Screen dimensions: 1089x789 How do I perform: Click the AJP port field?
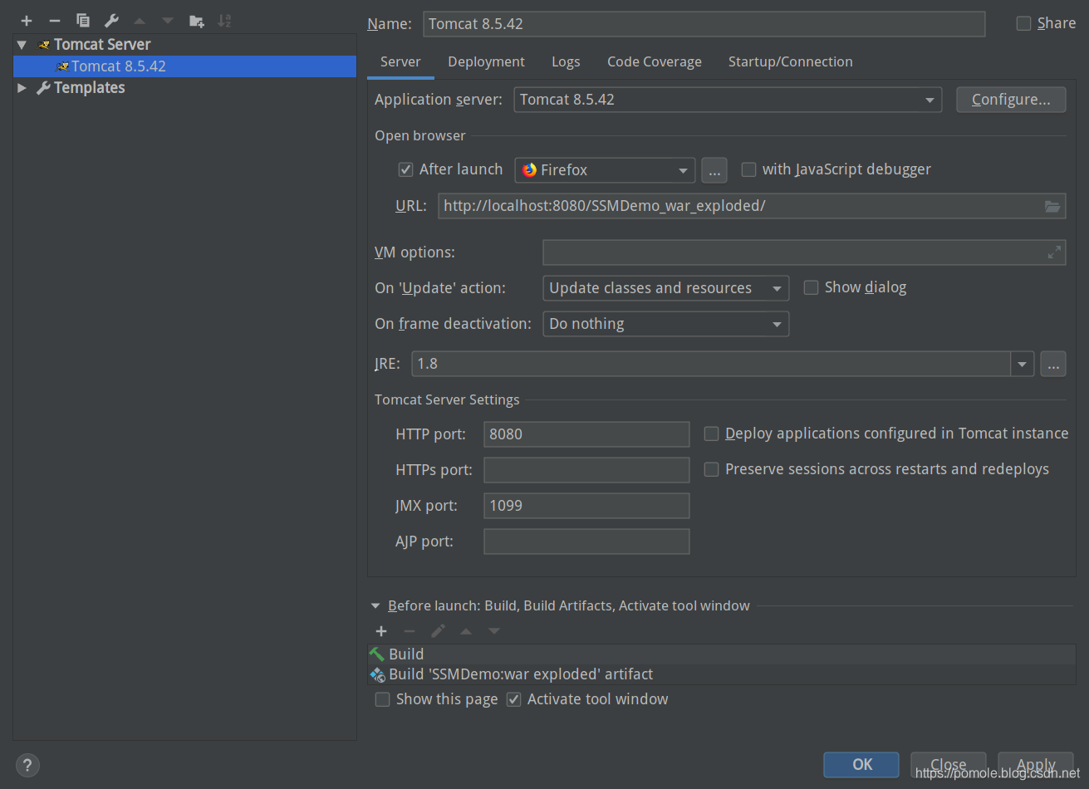coord(586,542)
